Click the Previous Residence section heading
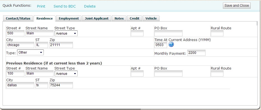 click(x=54, y=63)
